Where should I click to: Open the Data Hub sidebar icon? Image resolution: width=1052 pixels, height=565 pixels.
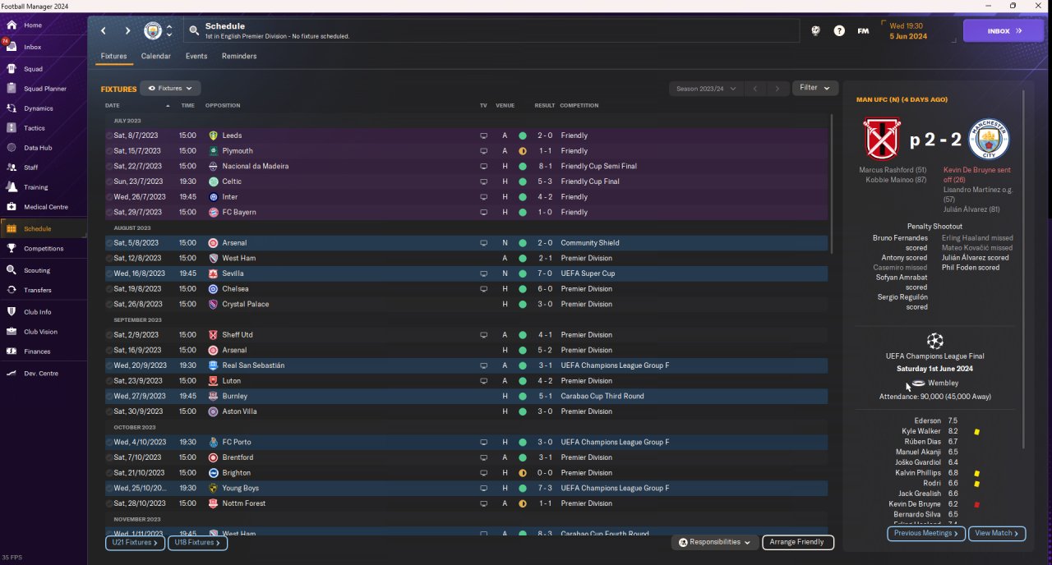12,148
